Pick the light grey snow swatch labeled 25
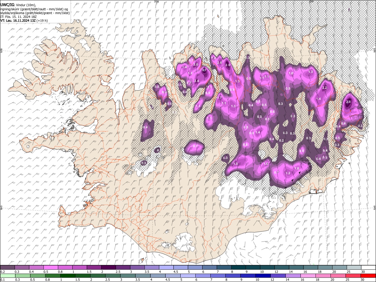The width and height of the screenshot is (376, 282). [x=354, y=268]
